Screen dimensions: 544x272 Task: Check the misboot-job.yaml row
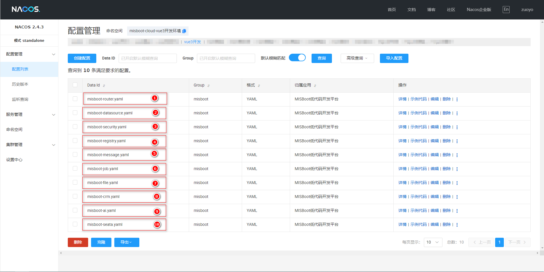[75, 168]
